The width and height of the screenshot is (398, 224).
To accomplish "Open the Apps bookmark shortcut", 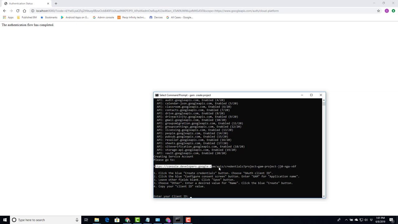I will pyautogui.click(x=8, y=17).
